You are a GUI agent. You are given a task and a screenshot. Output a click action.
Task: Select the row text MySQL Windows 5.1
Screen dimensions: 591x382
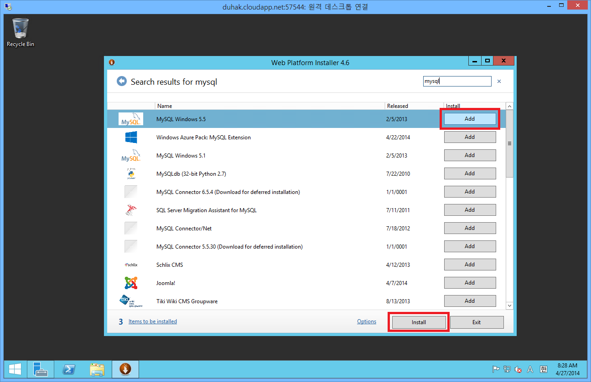181,156
